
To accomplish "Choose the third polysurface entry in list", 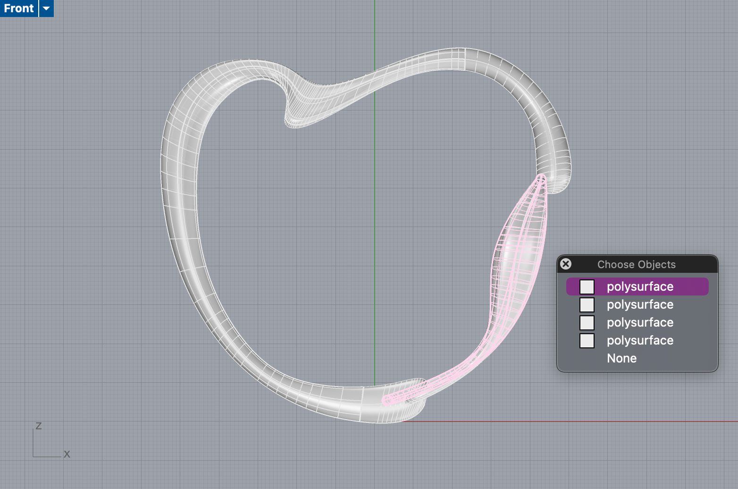I will click(x=637, y=322).
